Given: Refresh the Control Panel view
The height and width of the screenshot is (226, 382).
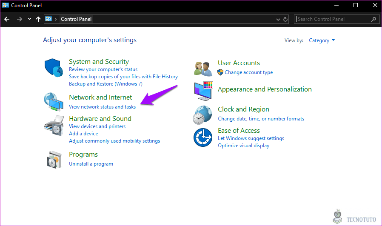Looking at the screenshot, I should 285,19.
